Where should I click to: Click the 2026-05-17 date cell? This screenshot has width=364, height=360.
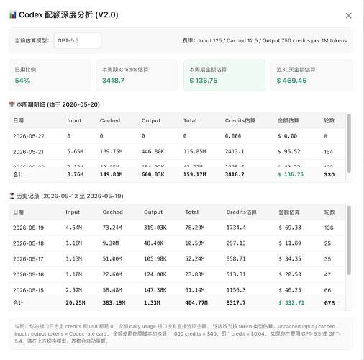[x=28, y=259]
